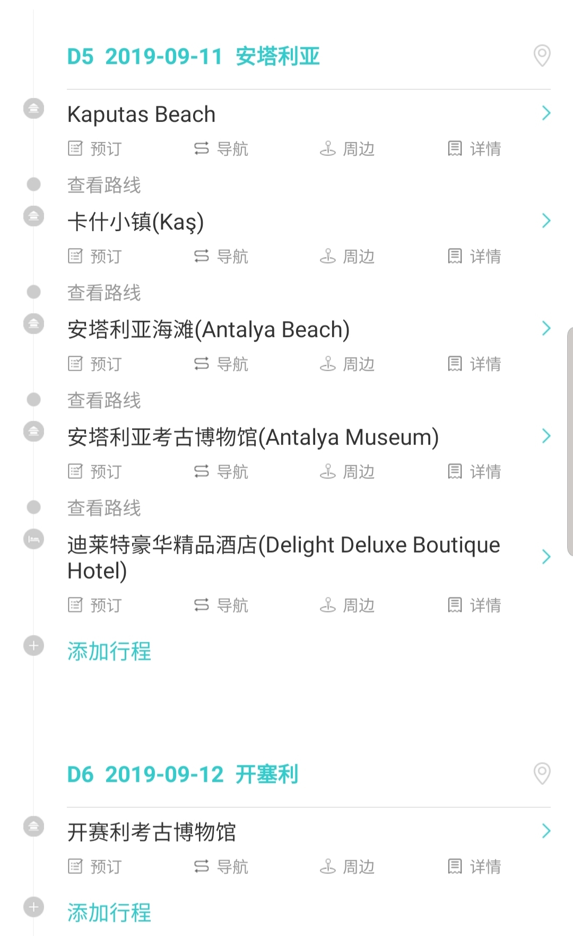Open map pin for D6 开塞利
The height and width of the screenshot is (936, 573).
[542, 774]
